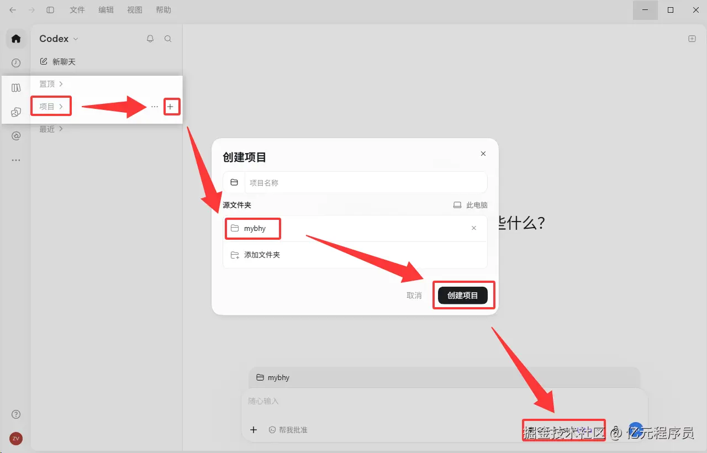This screenshot has height=453, width=707.
Task: Open the library books icon in sidebar
Action: point(16,88)
